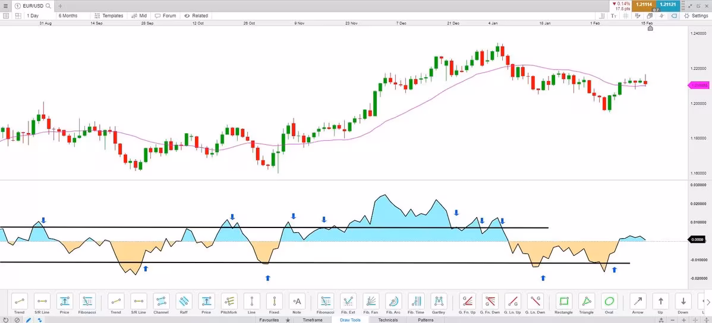Expand the Templates menu
Viewport: 712px width, 323px height.
[x=109, y=16]
